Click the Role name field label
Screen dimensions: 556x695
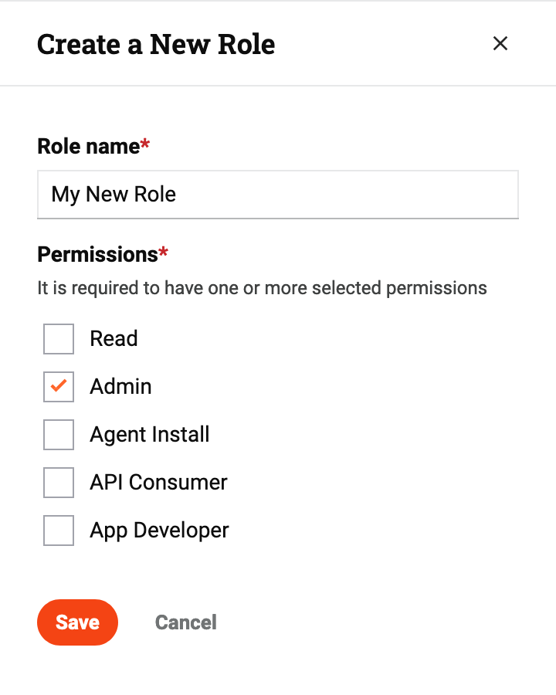(x=88, y=146)
